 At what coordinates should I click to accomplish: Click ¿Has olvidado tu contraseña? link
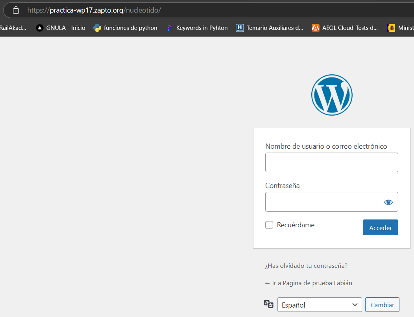click(x=306, y=266)
